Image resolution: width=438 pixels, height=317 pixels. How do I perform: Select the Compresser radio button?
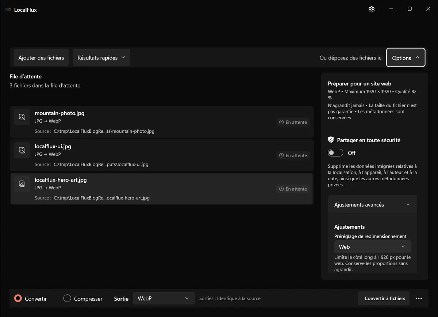(67, 298)
